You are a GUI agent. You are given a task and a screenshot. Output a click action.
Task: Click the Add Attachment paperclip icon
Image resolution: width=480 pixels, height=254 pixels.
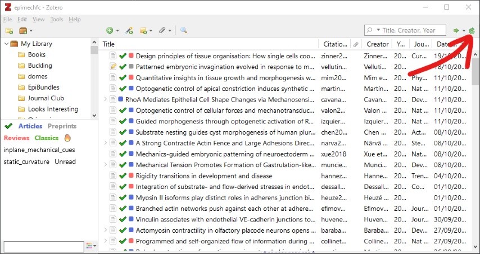point(161,30)
